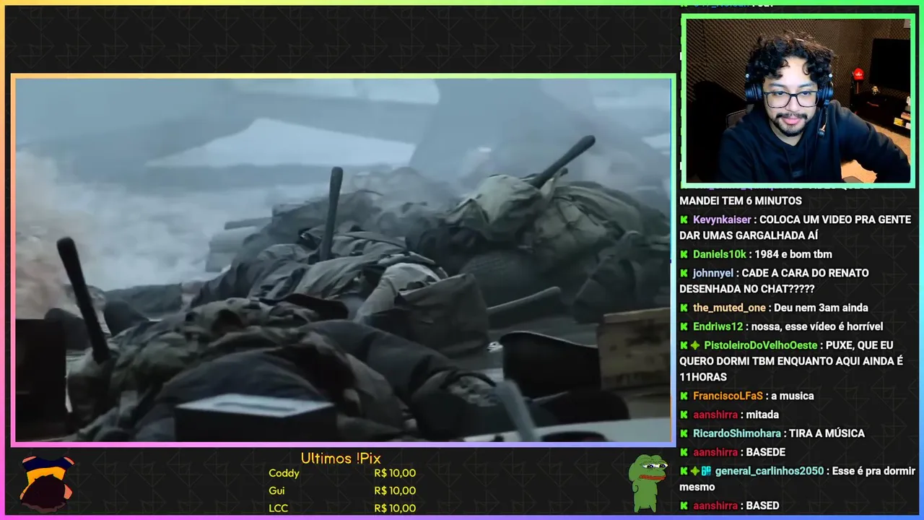Screen dimensions: 924x520
Task: Open PistoleiroDoVelhoOeste's username in chat
Action: coord(761,345)
